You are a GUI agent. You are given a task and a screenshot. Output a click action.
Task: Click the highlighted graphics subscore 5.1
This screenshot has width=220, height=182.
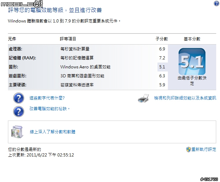pyautogui.click(x=162, y=67)
